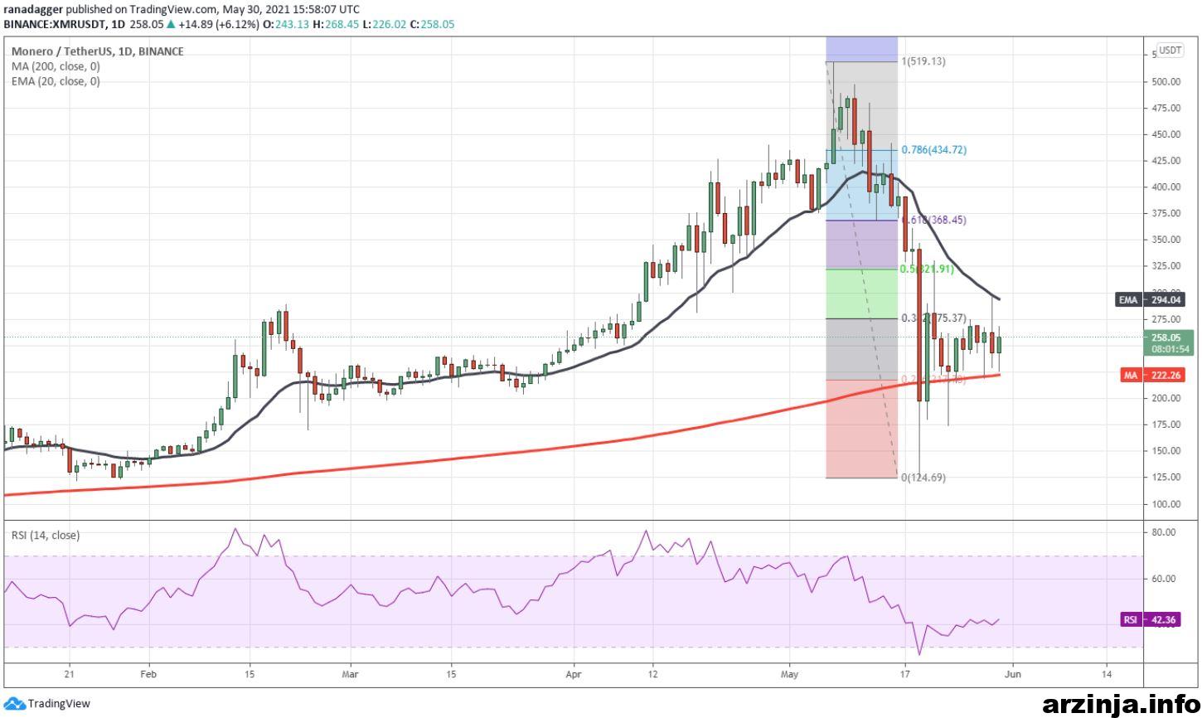
Task: Click the 200.00 price axis label
Action: 1166,398
